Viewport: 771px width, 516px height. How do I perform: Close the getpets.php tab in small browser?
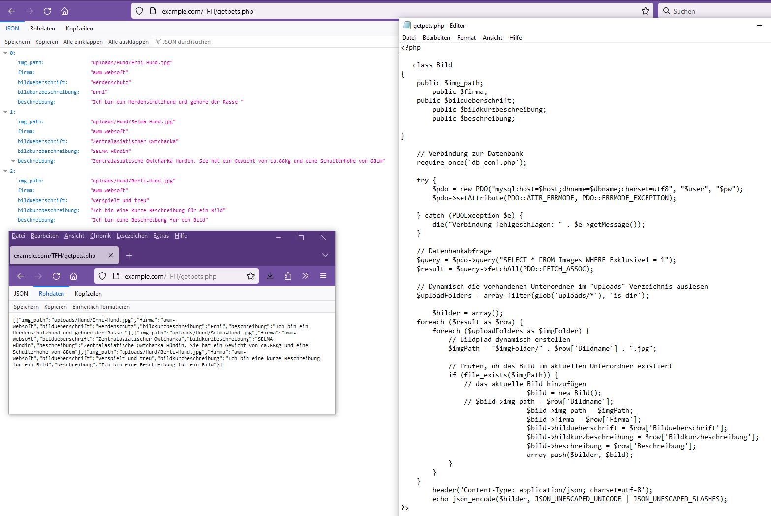[x=111, y=255]
